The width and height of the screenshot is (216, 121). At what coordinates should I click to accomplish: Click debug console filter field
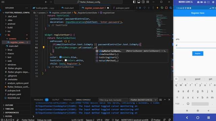[x=113, y=100]
